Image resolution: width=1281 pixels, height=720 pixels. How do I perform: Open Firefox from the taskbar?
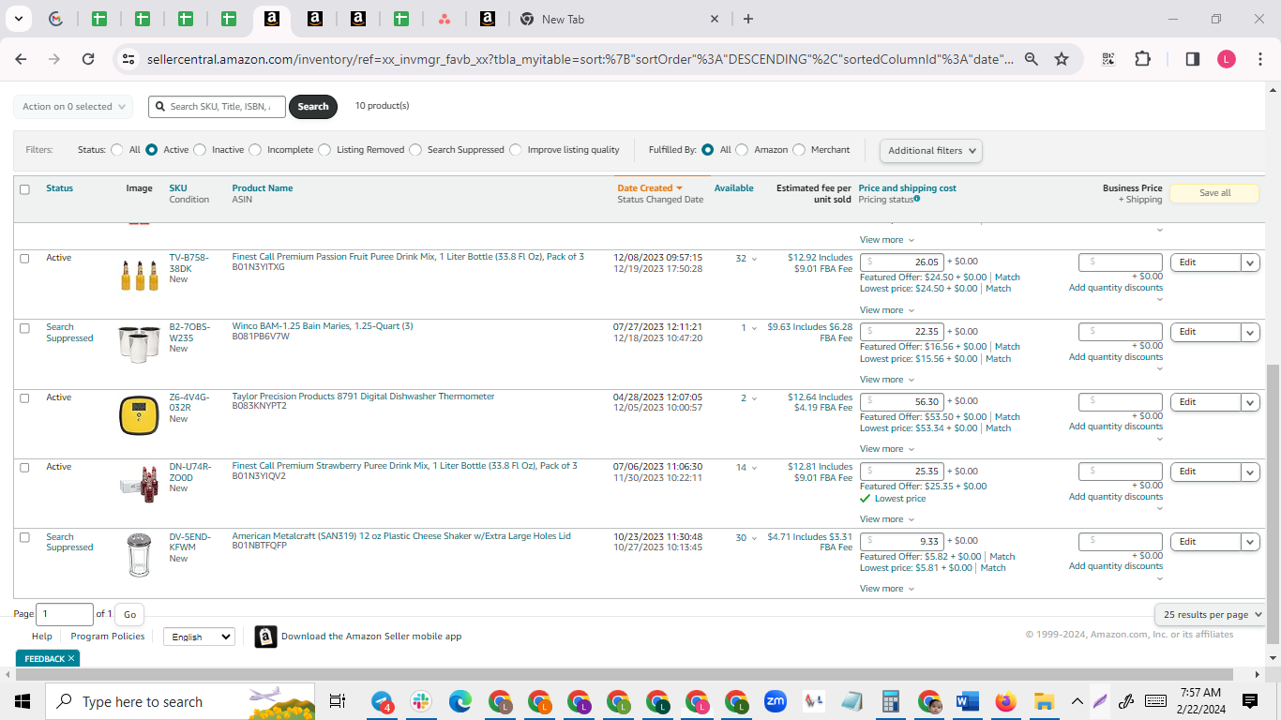click(1005, 701)
